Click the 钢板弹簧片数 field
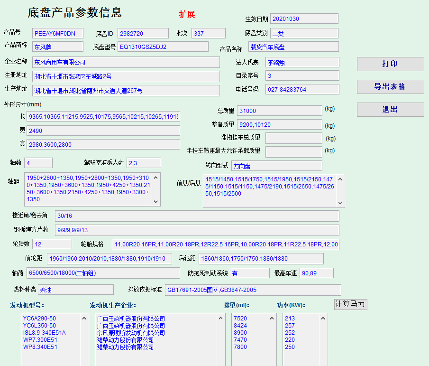This screenshot has width=429, height=366. click(x=197, y=230)
